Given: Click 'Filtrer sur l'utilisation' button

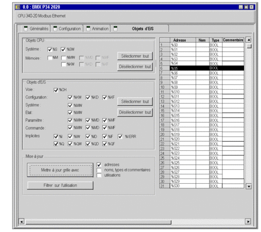Looking at the screenshot, I should (x=60, y=185).
